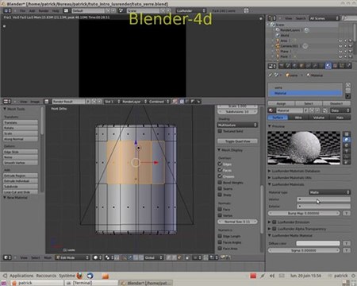Select flat plane preview shape icon
Viewport: 357px width, 286px height.
(347, 133)
